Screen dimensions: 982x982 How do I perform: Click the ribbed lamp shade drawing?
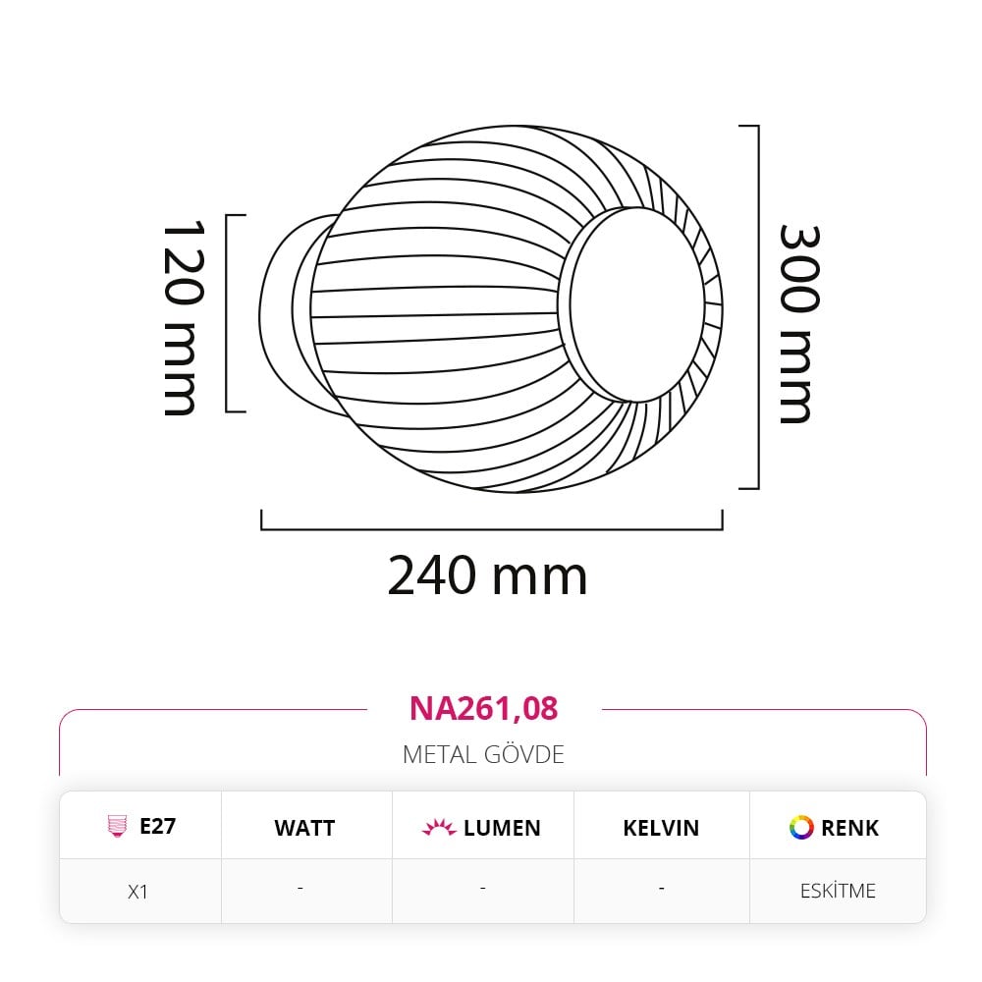(516, 308)
